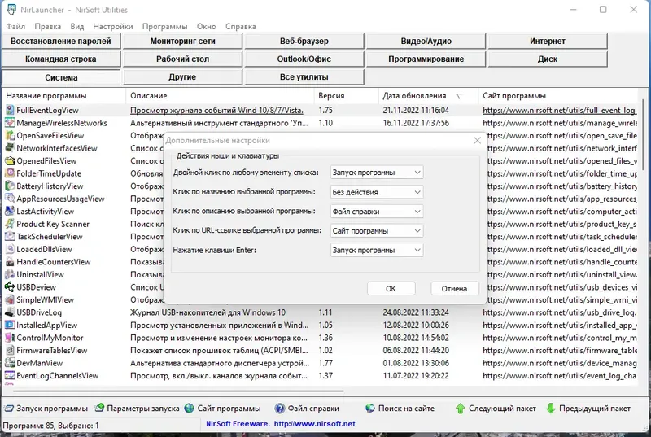Select the Рабочий стол category
651x437 pixels.
coord(182,59)
